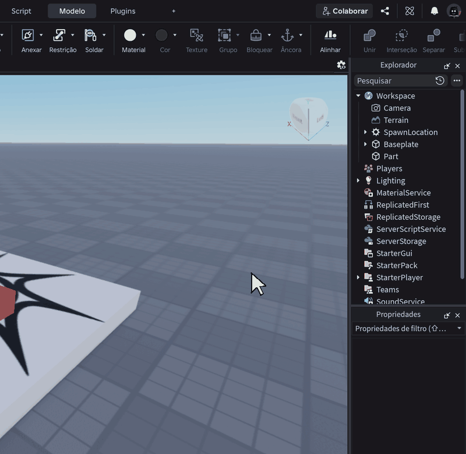
Task: Switch to the Script tab
Action: tap(21, 11)
